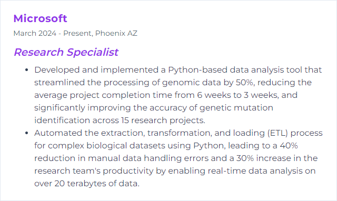337x201 pixels.
Task: Click the word Automated starting second bullet
Action: tap(58, 133)
